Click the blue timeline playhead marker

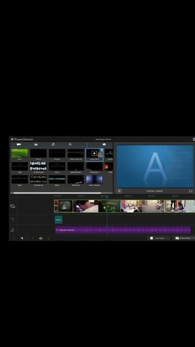[x=107, y=196]
